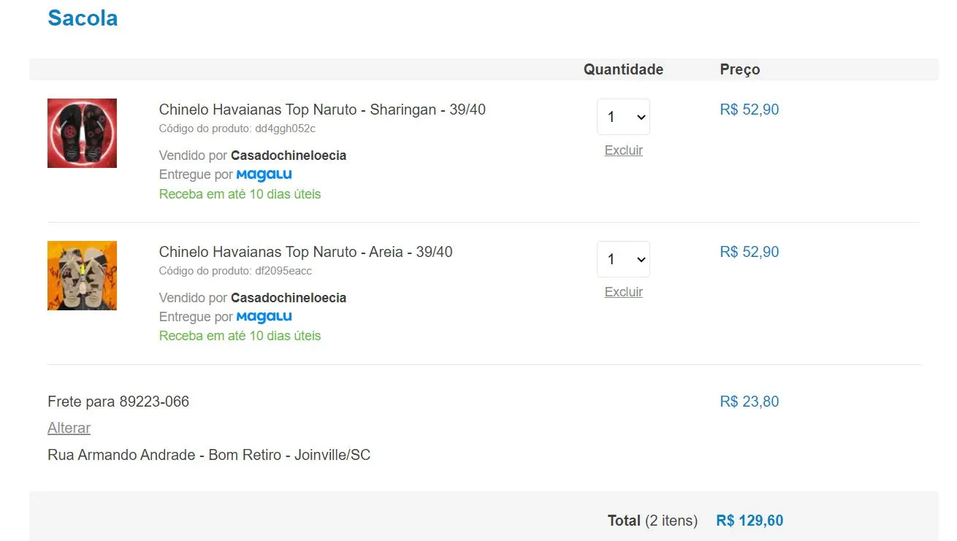The width and height of the screenshot is (957, 541).
Task: Click the shipping price R$ 23,80
Action: click(x=749, y=401)
